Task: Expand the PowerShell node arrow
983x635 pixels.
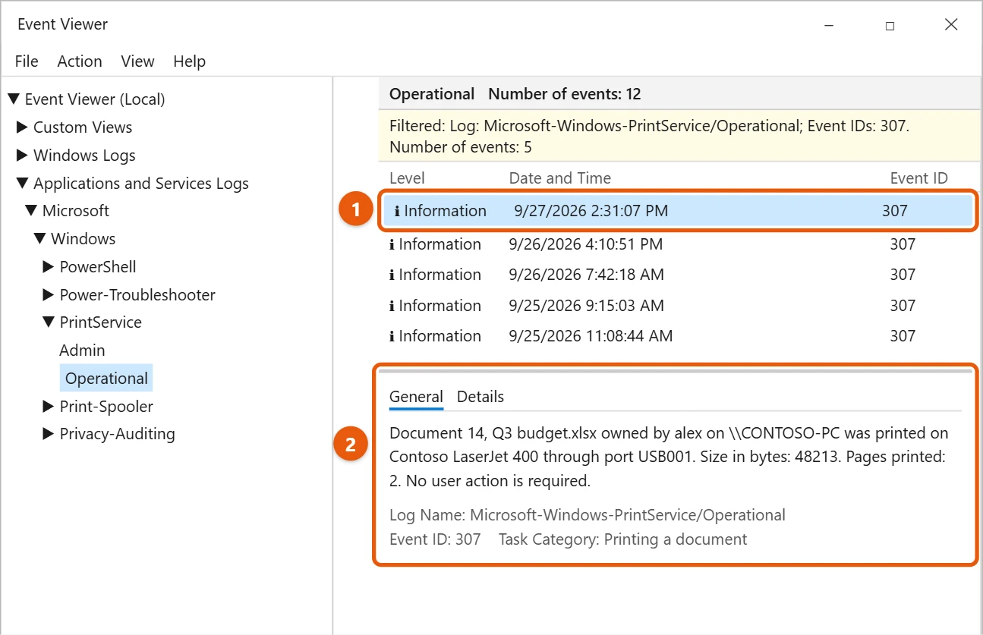Action: 49,267
